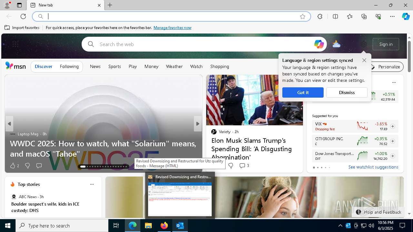Open the MSN apps grid icon
The height and width of the screenshot is (232, 413).
pyautogui.click(x=15, y=44)
